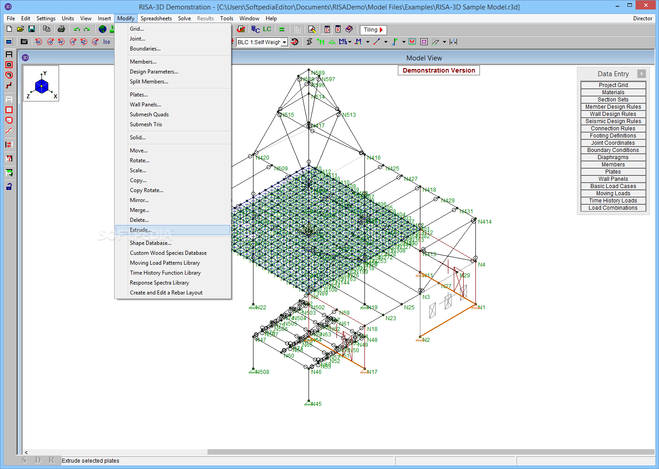This screenshot has height=469, width=659.
Task: Click the lock unselected icon in sidebar
Action: coord(9,186)
